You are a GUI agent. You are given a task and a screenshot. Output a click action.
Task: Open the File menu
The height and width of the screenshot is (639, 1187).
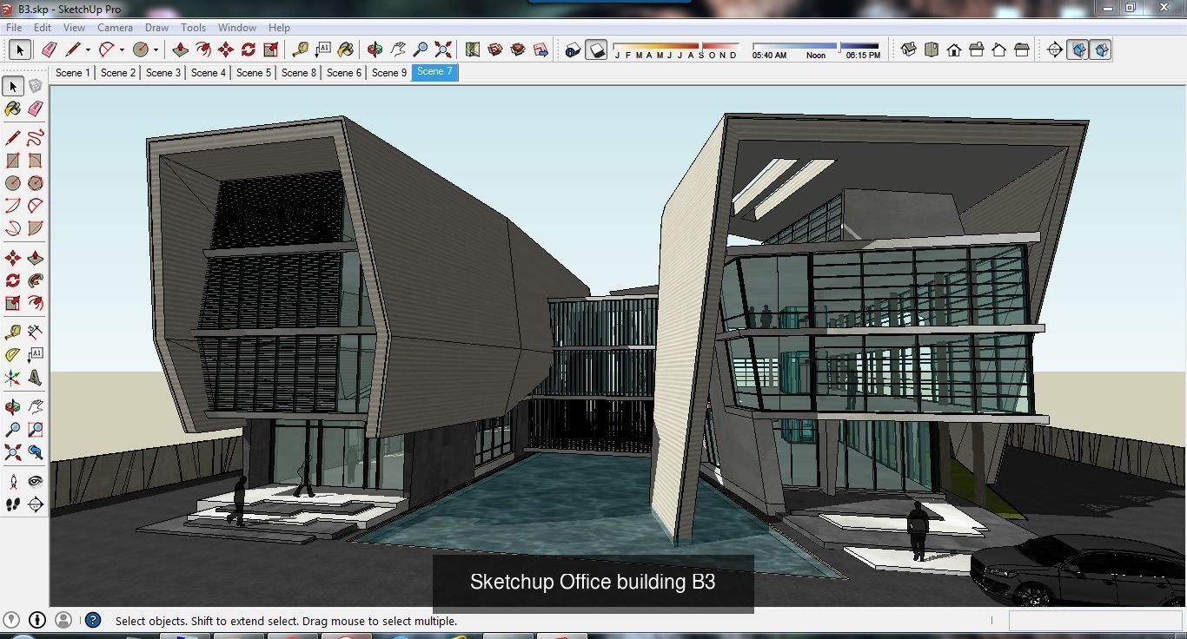click(14, 28)
